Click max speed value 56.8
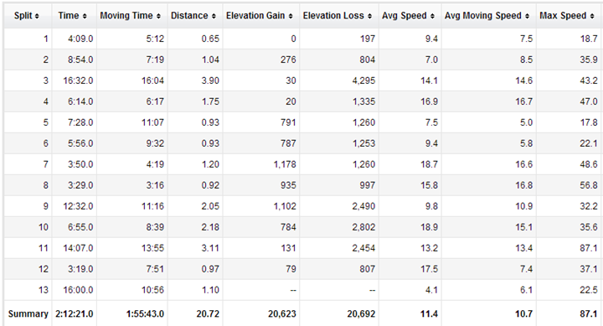 click(x=589, y=185)
